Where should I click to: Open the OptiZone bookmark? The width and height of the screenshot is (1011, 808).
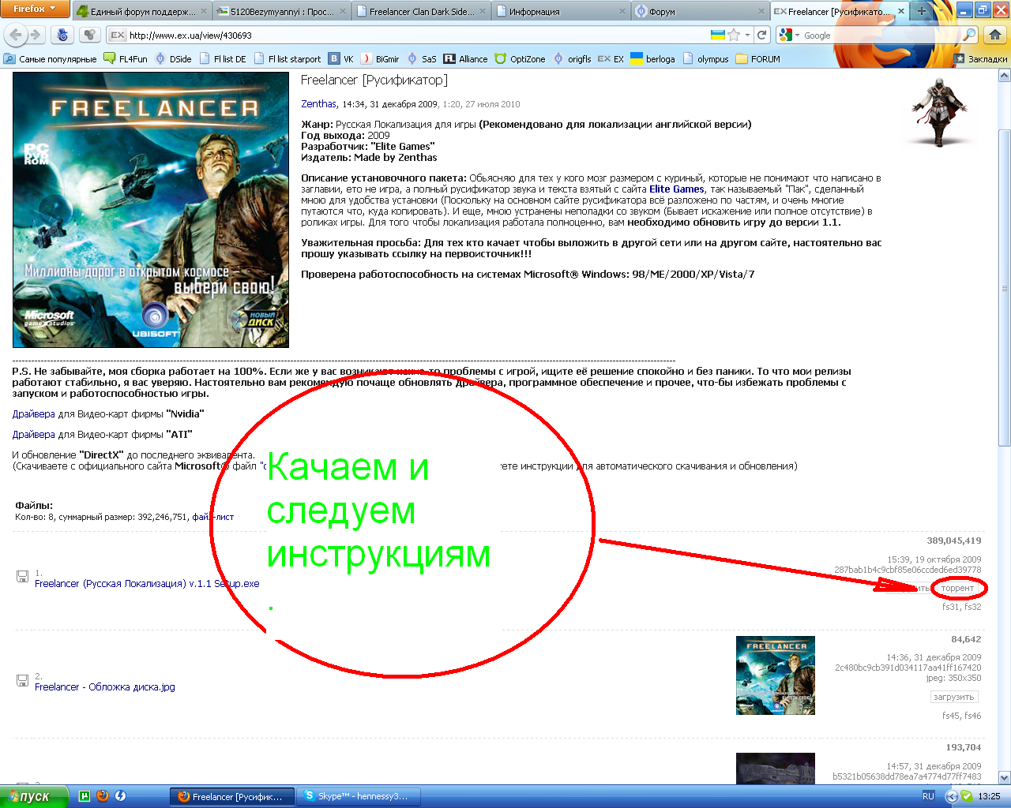(520, 58)
